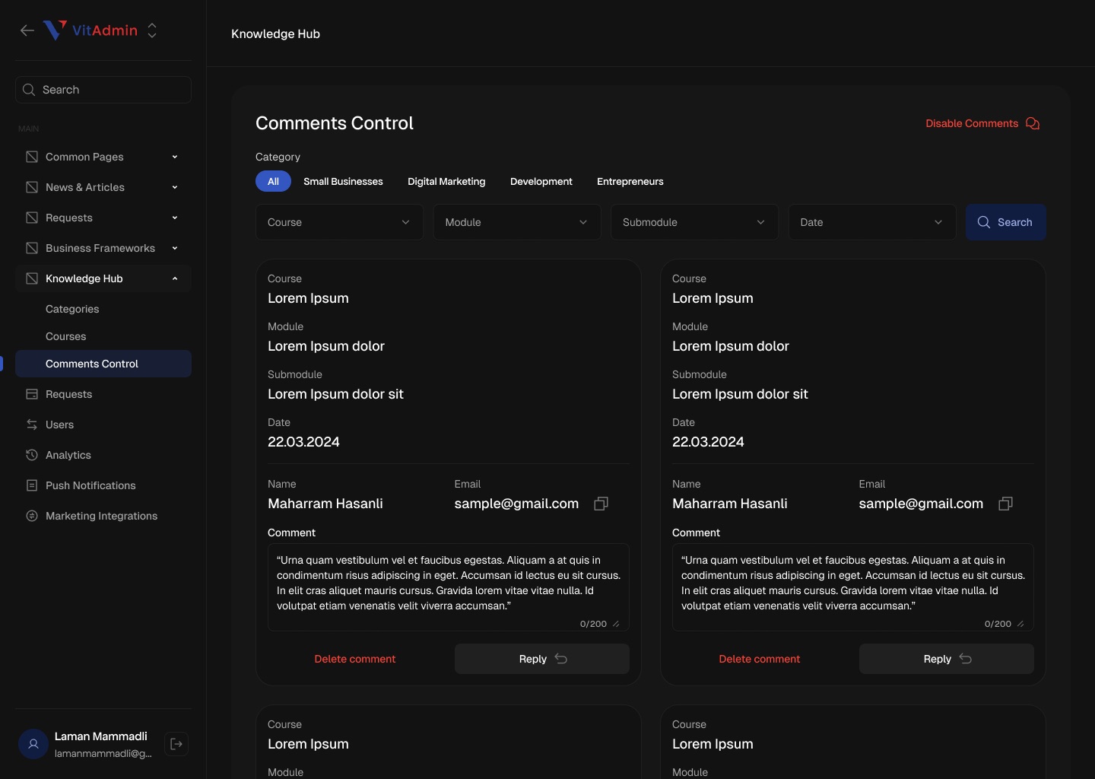The width and height of the screenshot is (1095, 779).
Task: Click Delete comment in the left card
Action: tap(355, 659)
